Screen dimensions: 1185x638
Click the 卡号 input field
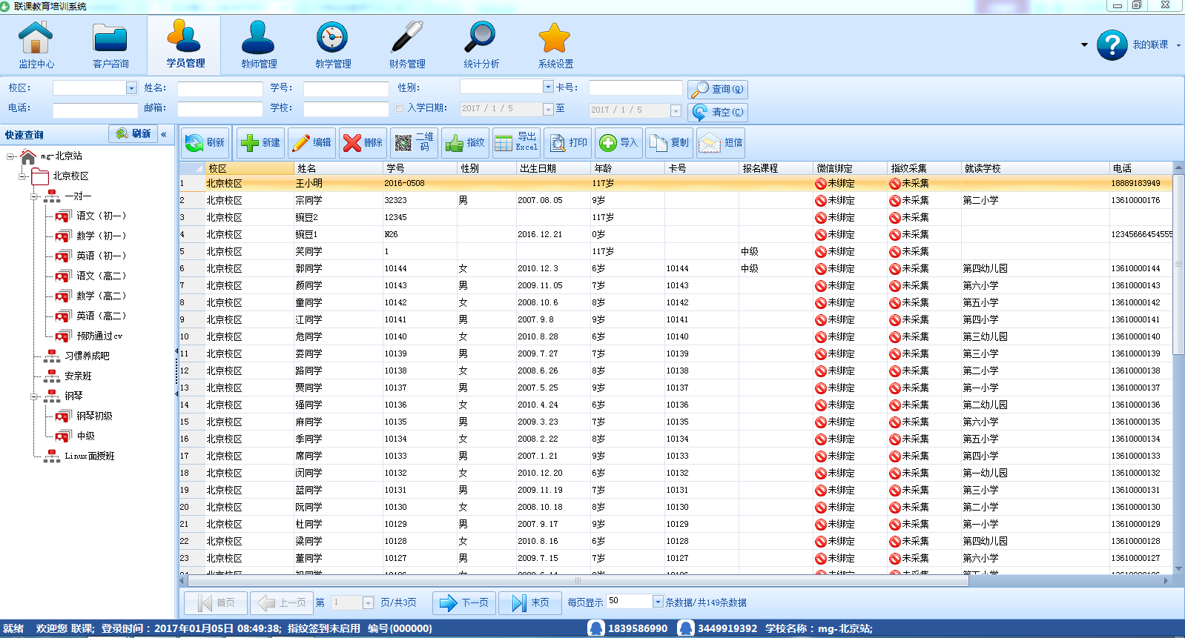click(636, 88)
